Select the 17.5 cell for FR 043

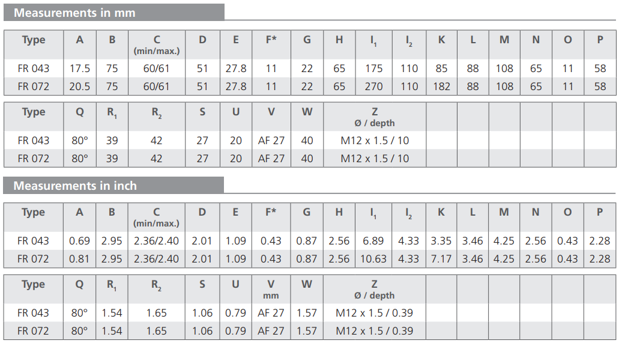80,68
